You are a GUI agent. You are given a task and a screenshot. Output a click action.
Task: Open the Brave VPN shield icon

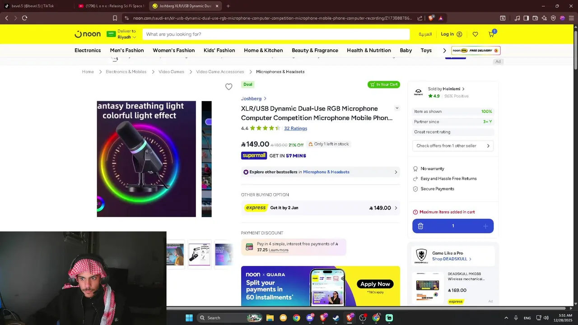[553, 18]
